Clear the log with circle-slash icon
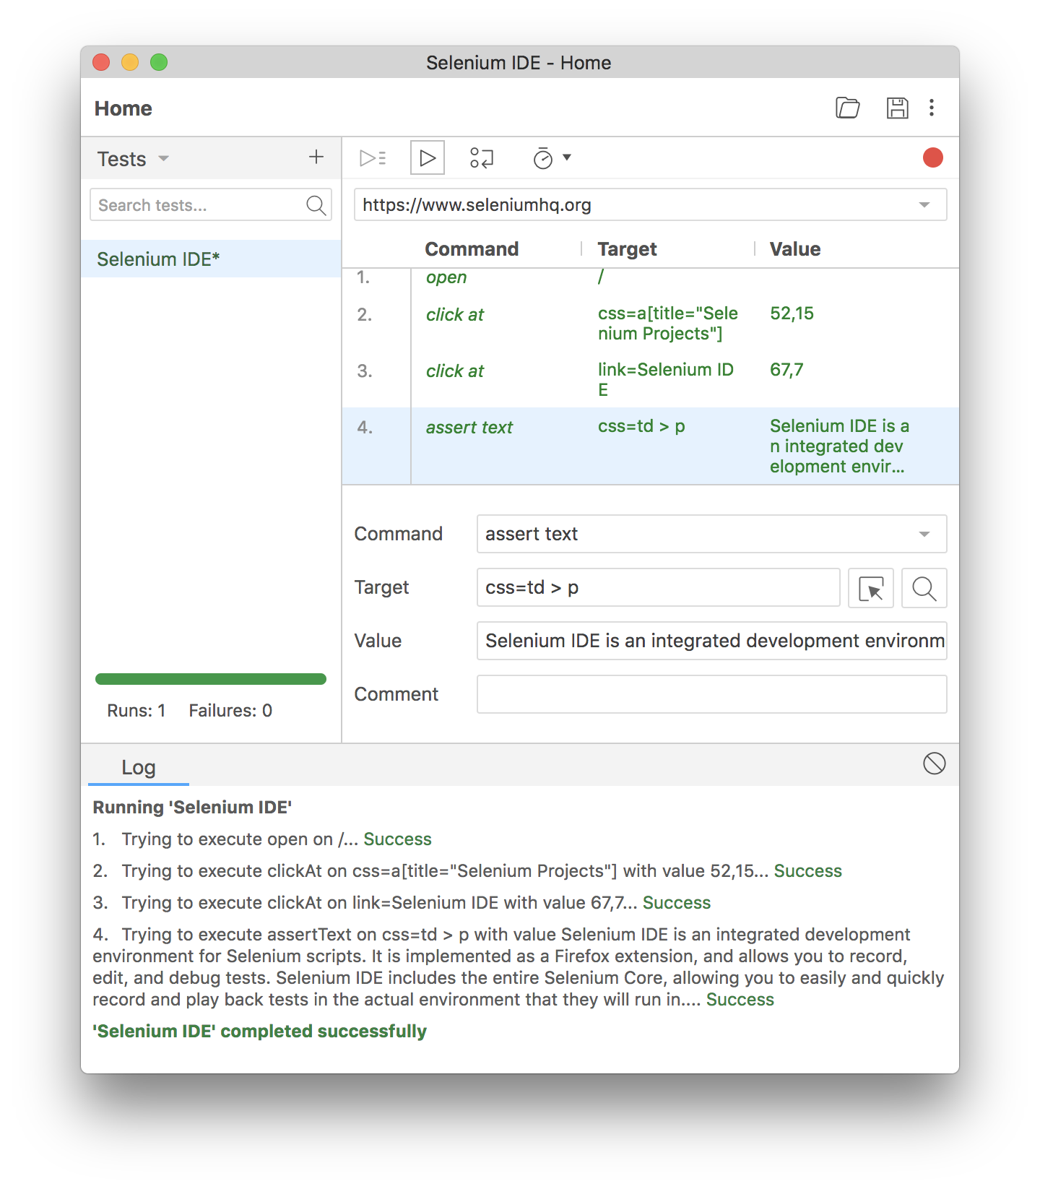The height and width of the screenshot is (1189, 1040). click(x=935, y=764)
